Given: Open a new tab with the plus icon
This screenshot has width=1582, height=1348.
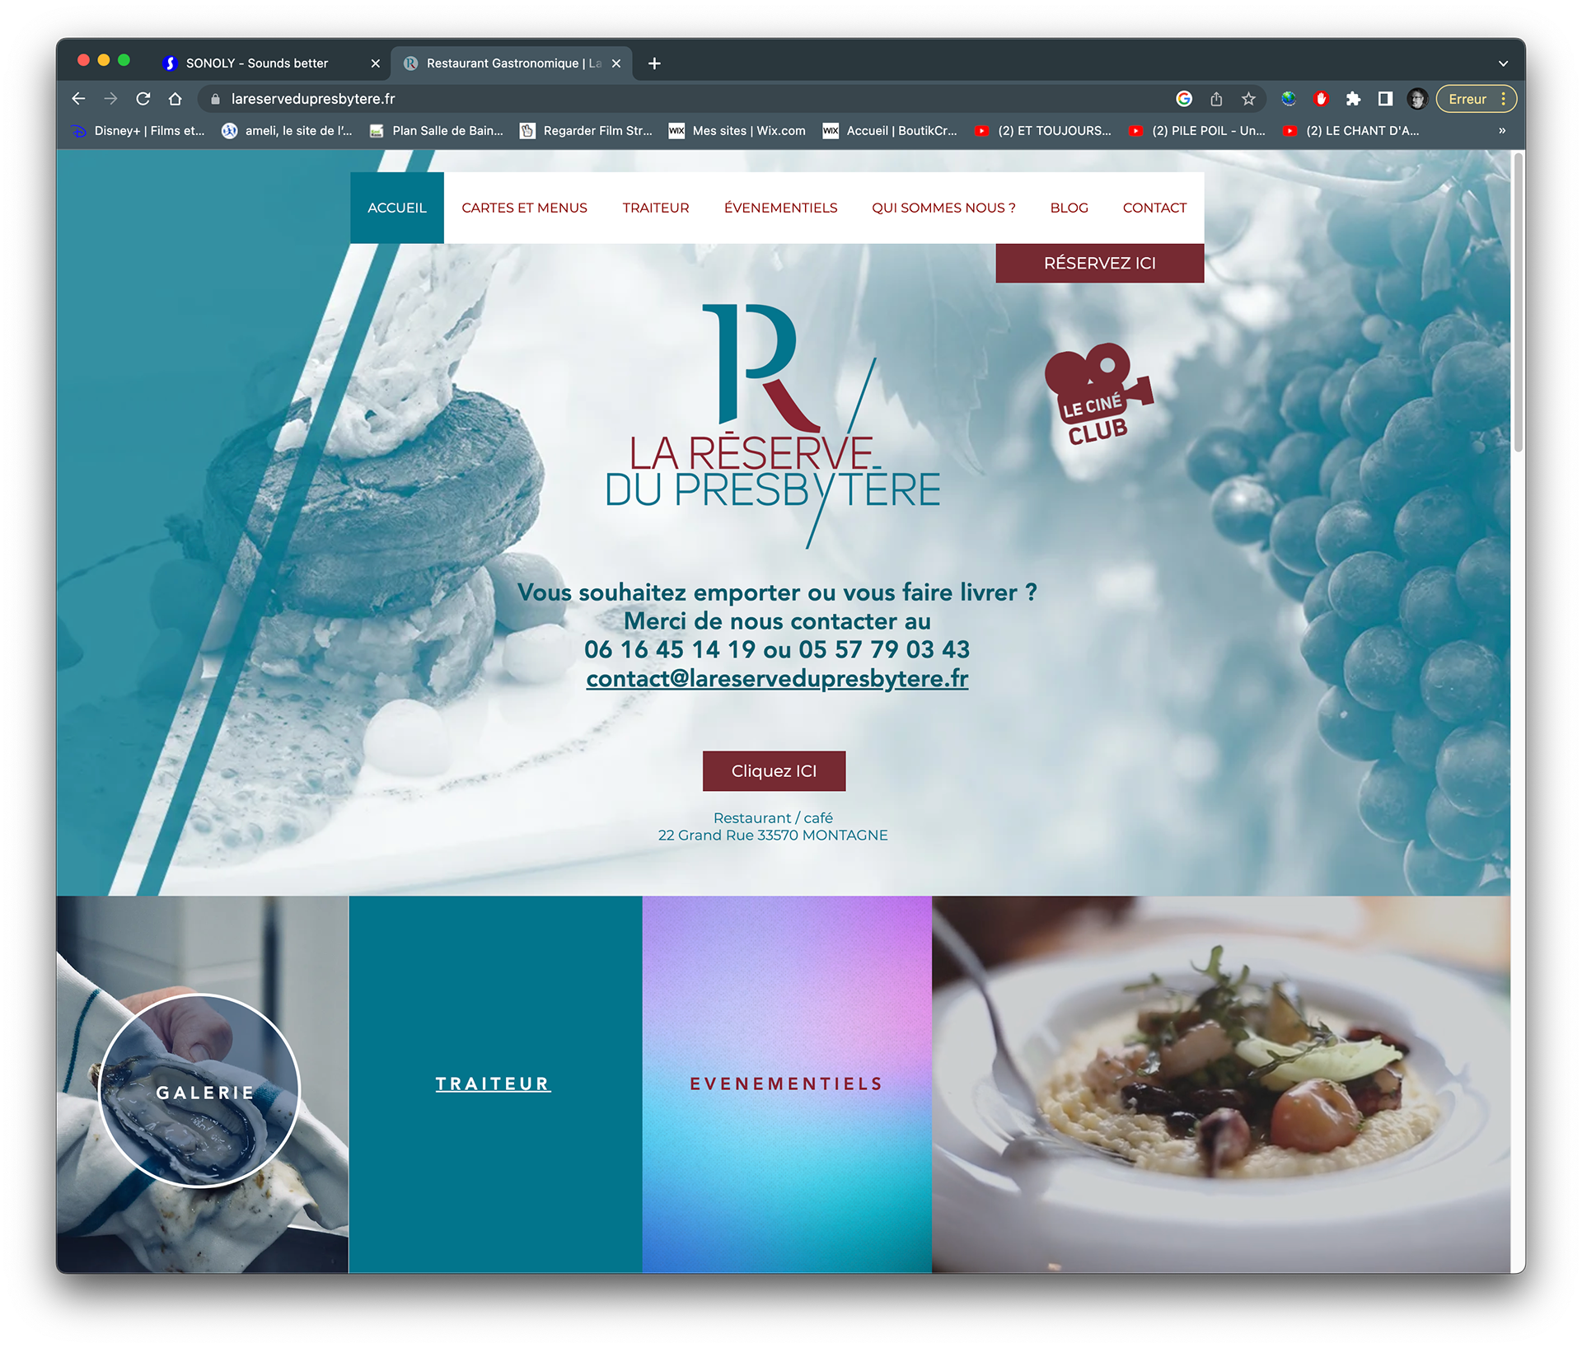Looking at the screenshot, I should click(x=654, y=63).
